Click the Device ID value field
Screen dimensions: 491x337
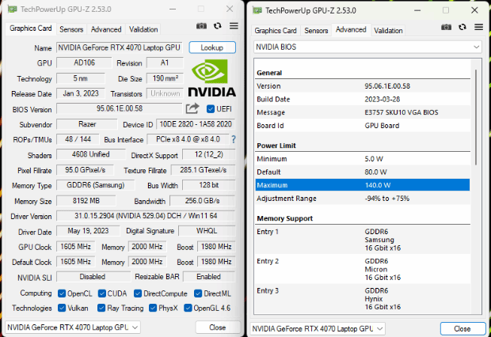tap(196, 124)
